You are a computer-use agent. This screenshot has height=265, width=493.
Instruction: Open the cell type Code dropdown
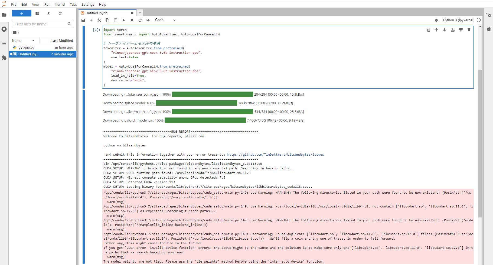165,20
